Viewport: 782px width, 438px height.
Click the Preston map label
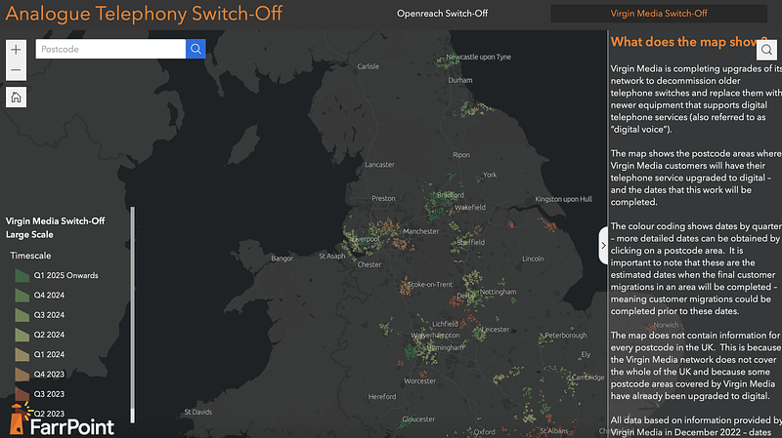(383, 198)
